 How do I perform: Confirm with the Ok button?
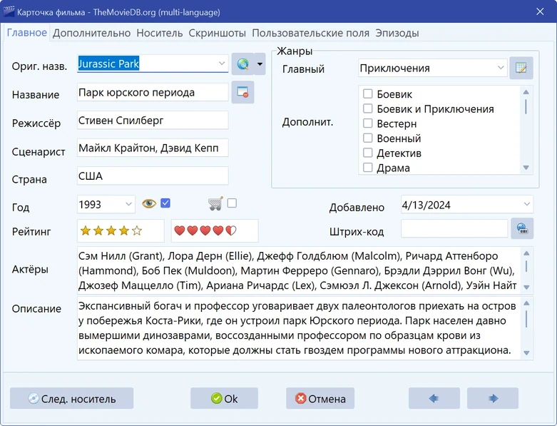(224, 398)
